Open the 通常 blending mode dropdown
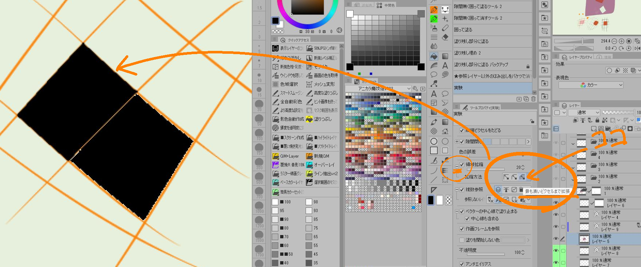Viewport: 641px width, 267px height. 584,113
